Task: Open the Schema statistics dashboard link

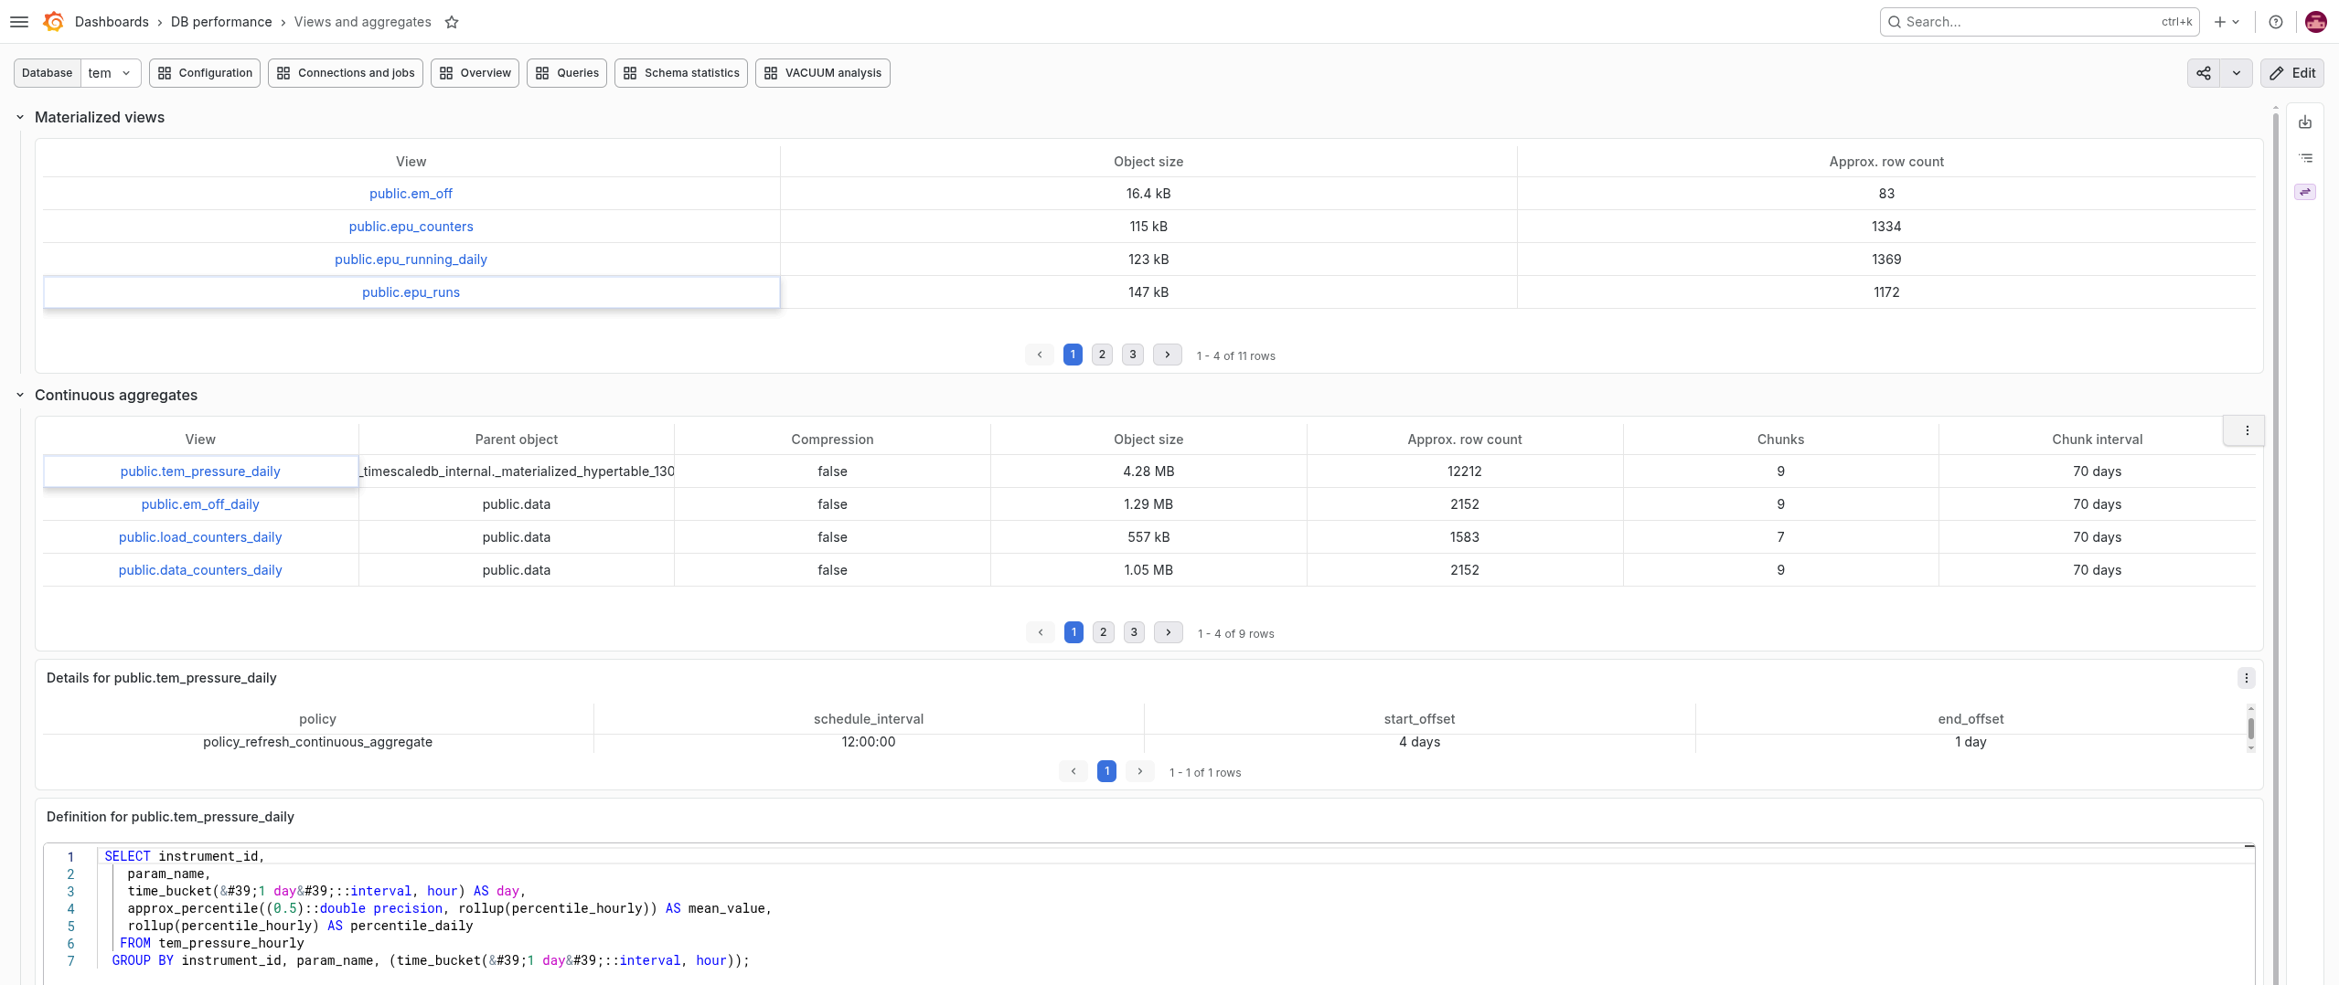Action: coord(681,73)
